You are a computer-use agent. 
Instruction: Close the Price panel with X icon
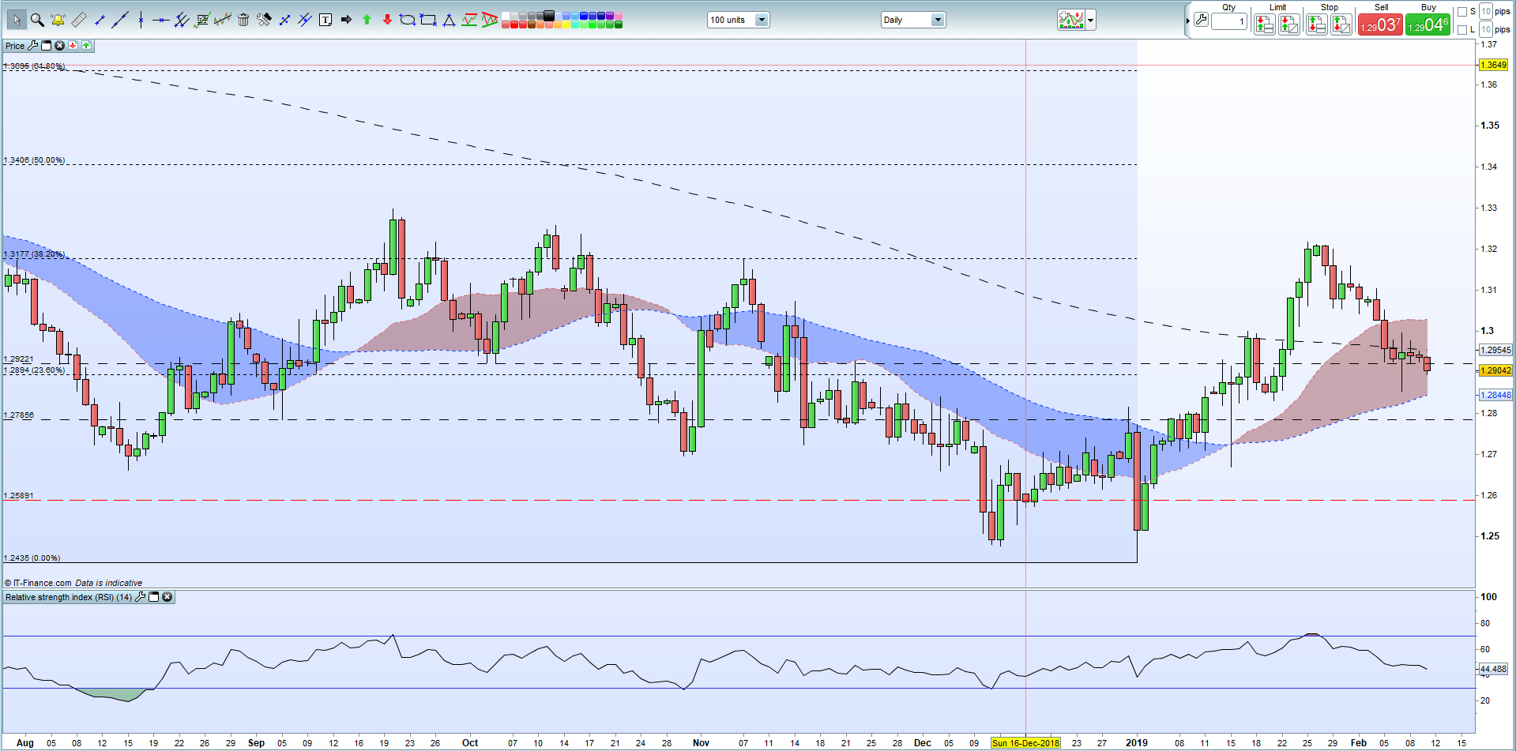(59, 46)
